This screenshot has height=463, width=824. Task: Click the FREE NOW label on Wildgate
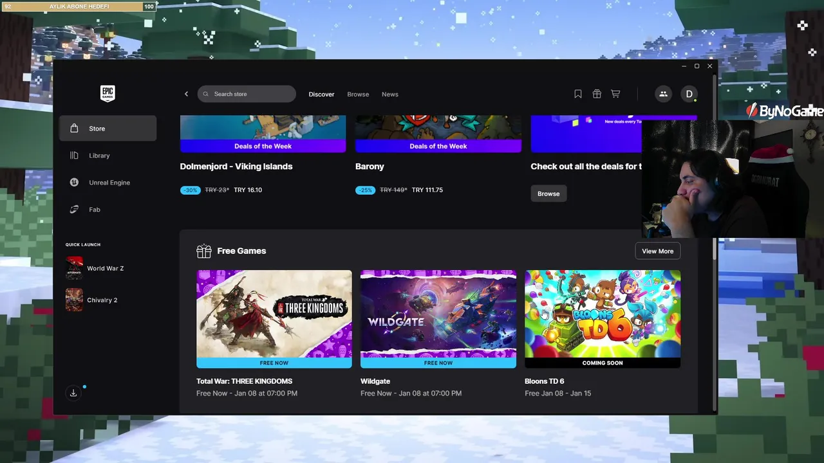(438, 363)
